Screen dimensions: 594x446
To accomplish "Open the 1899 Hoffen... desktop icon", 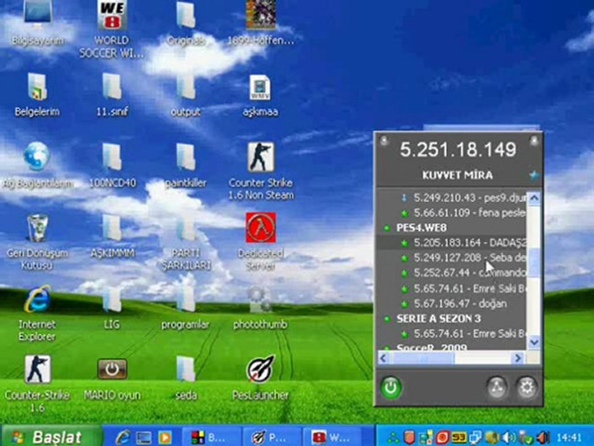I will (260, 24).
